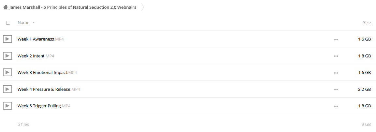Select the Week 5 Trigger Pulling row size cell

pos(364,106)
